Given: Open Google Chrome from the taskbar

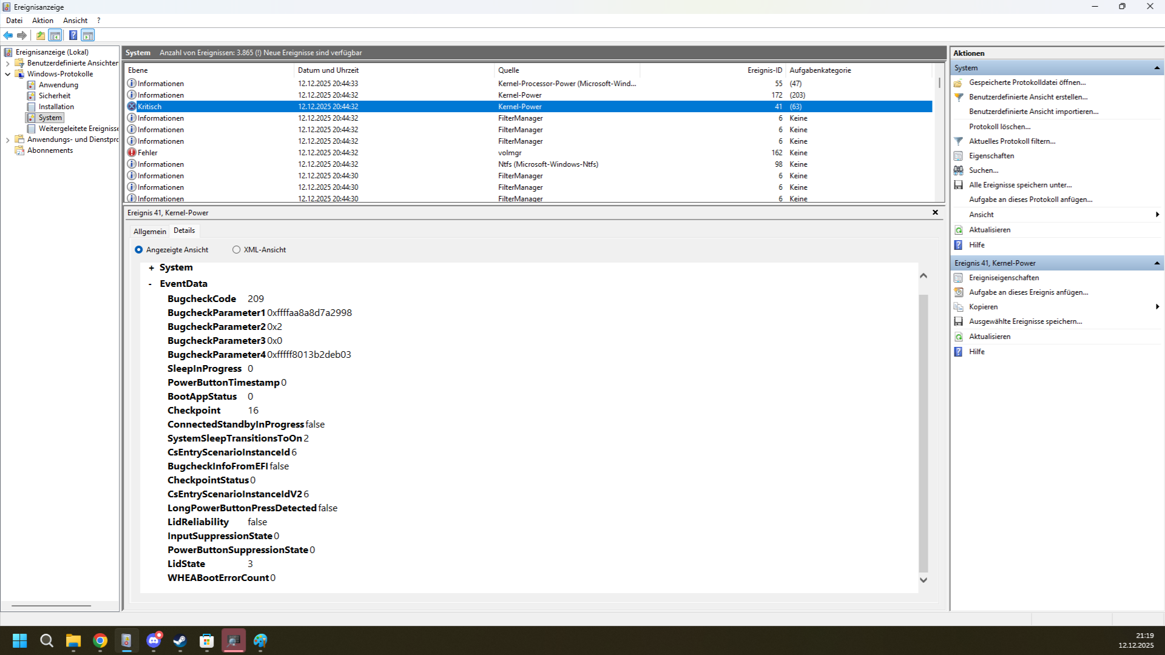Looking at the screenshot, I should (x=100, y=640).
